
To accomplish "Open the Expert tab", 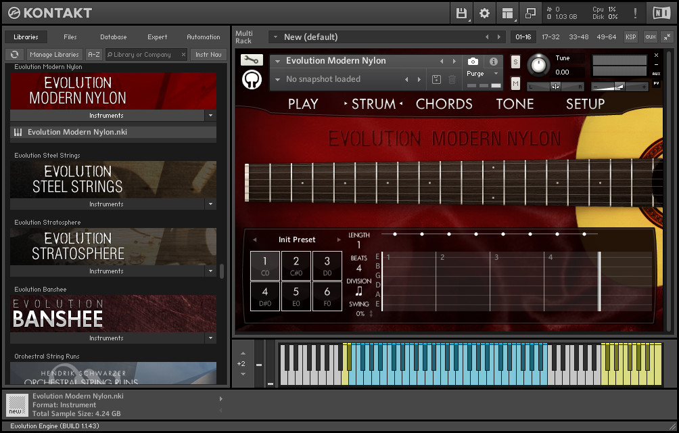I will pyautogui.click(x=157, y=37).
